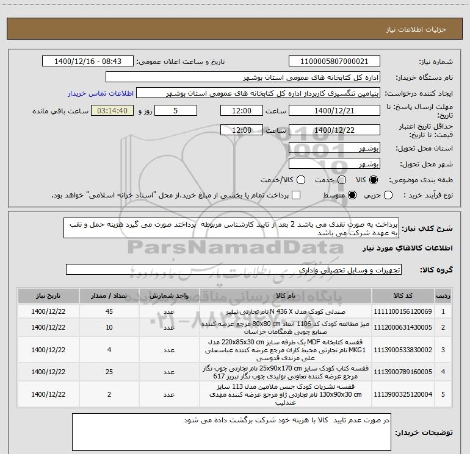Open the اطلاعات تماس خریدار link
This screenshot has height=454, width=470.
point(101,93)
